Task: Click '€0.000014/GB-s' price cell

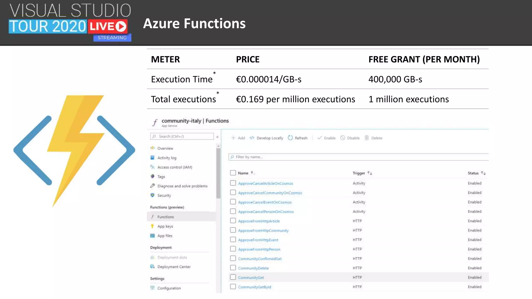Action: tap(269, 79)
